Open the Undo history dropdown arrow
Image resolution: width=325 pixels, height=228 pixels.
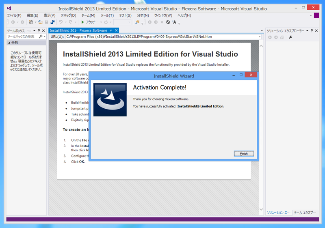pyautogui.click(x=66, y=22)
